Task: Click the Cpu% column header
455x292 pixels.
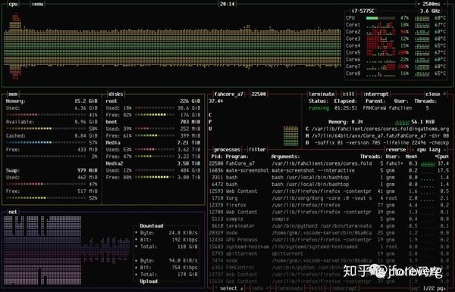Action: [x=441, y=157]
